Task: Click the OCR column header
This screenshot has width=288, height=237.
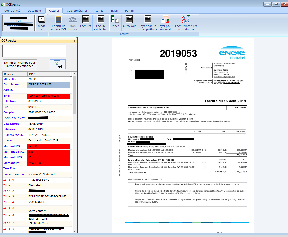Action: pyautogui.click(x=49, y=74)
